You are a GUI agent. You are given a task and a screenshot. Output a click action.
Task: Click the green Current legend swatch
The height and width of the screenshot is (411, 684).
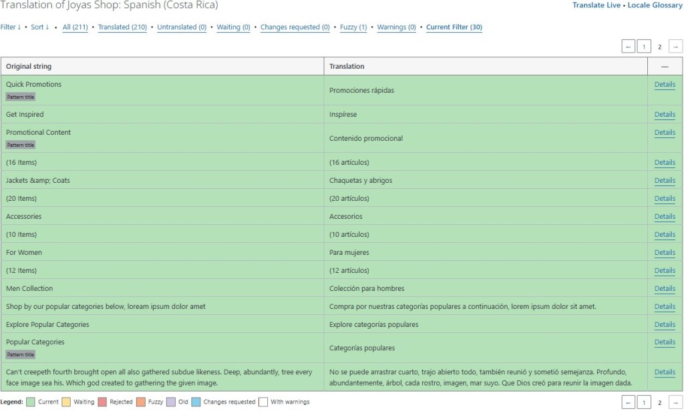(x=29, y=402)
